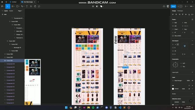195x110 pixels.
Task: Open the Pass through blend mode dropdown
Action: tap(178, 81)
